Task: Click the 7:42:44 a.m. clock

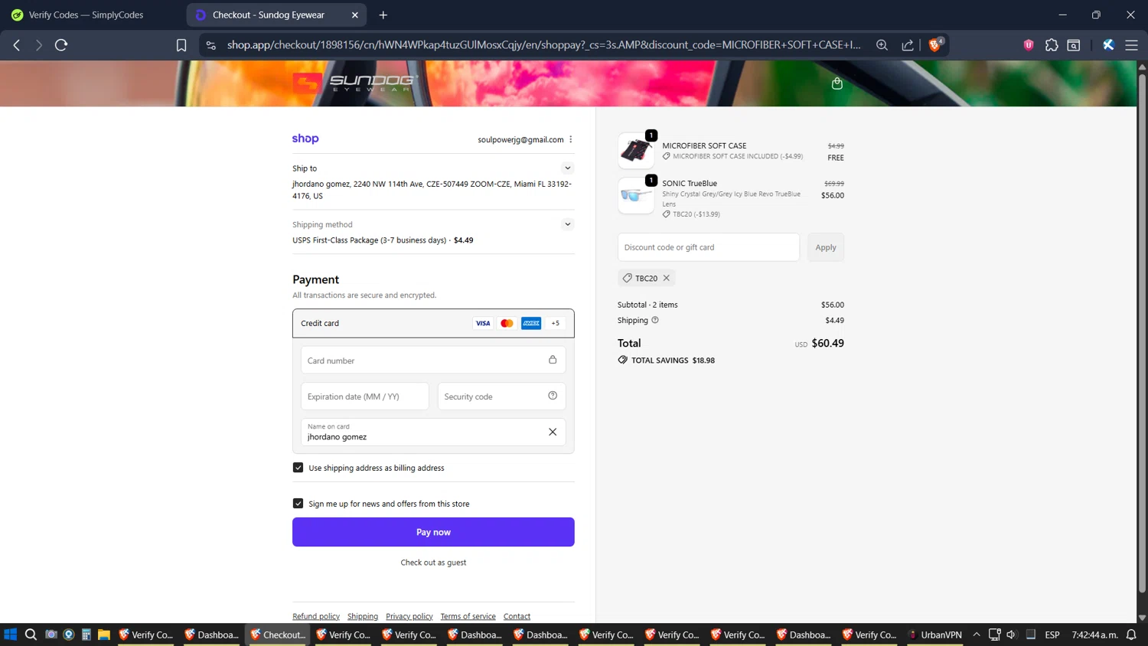Action: click(1094, 635)
